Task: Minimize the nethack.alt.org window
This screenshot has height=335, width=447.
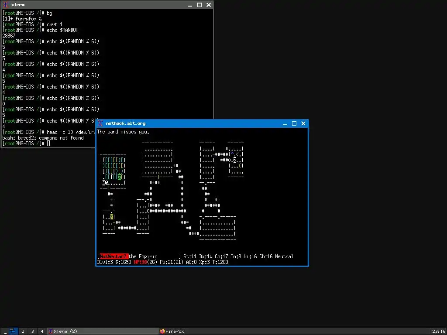Action: pos(285,123)
